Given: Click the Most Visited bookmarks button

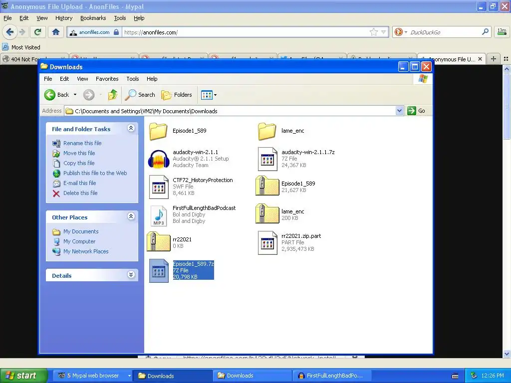Looking at the screenshot, I should click(21, 47).
